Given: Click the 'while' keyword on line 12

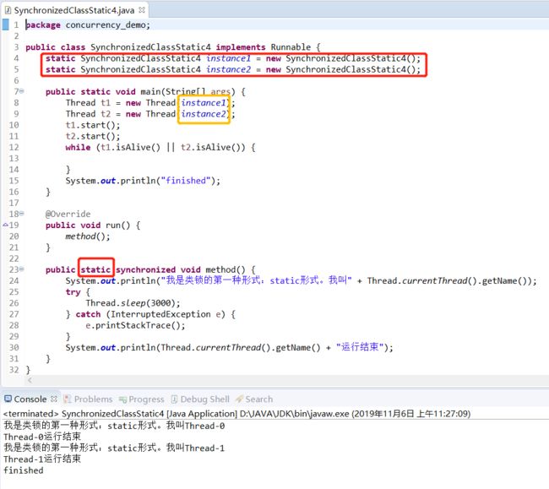Looking at the screenshot, I should [78, 147].
